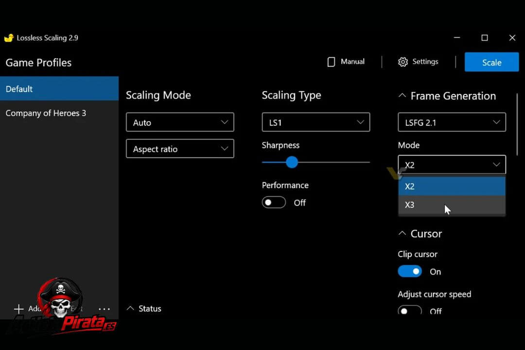Choose X3 in the Mode list
525x350 pixels.
tap(452, 205)
